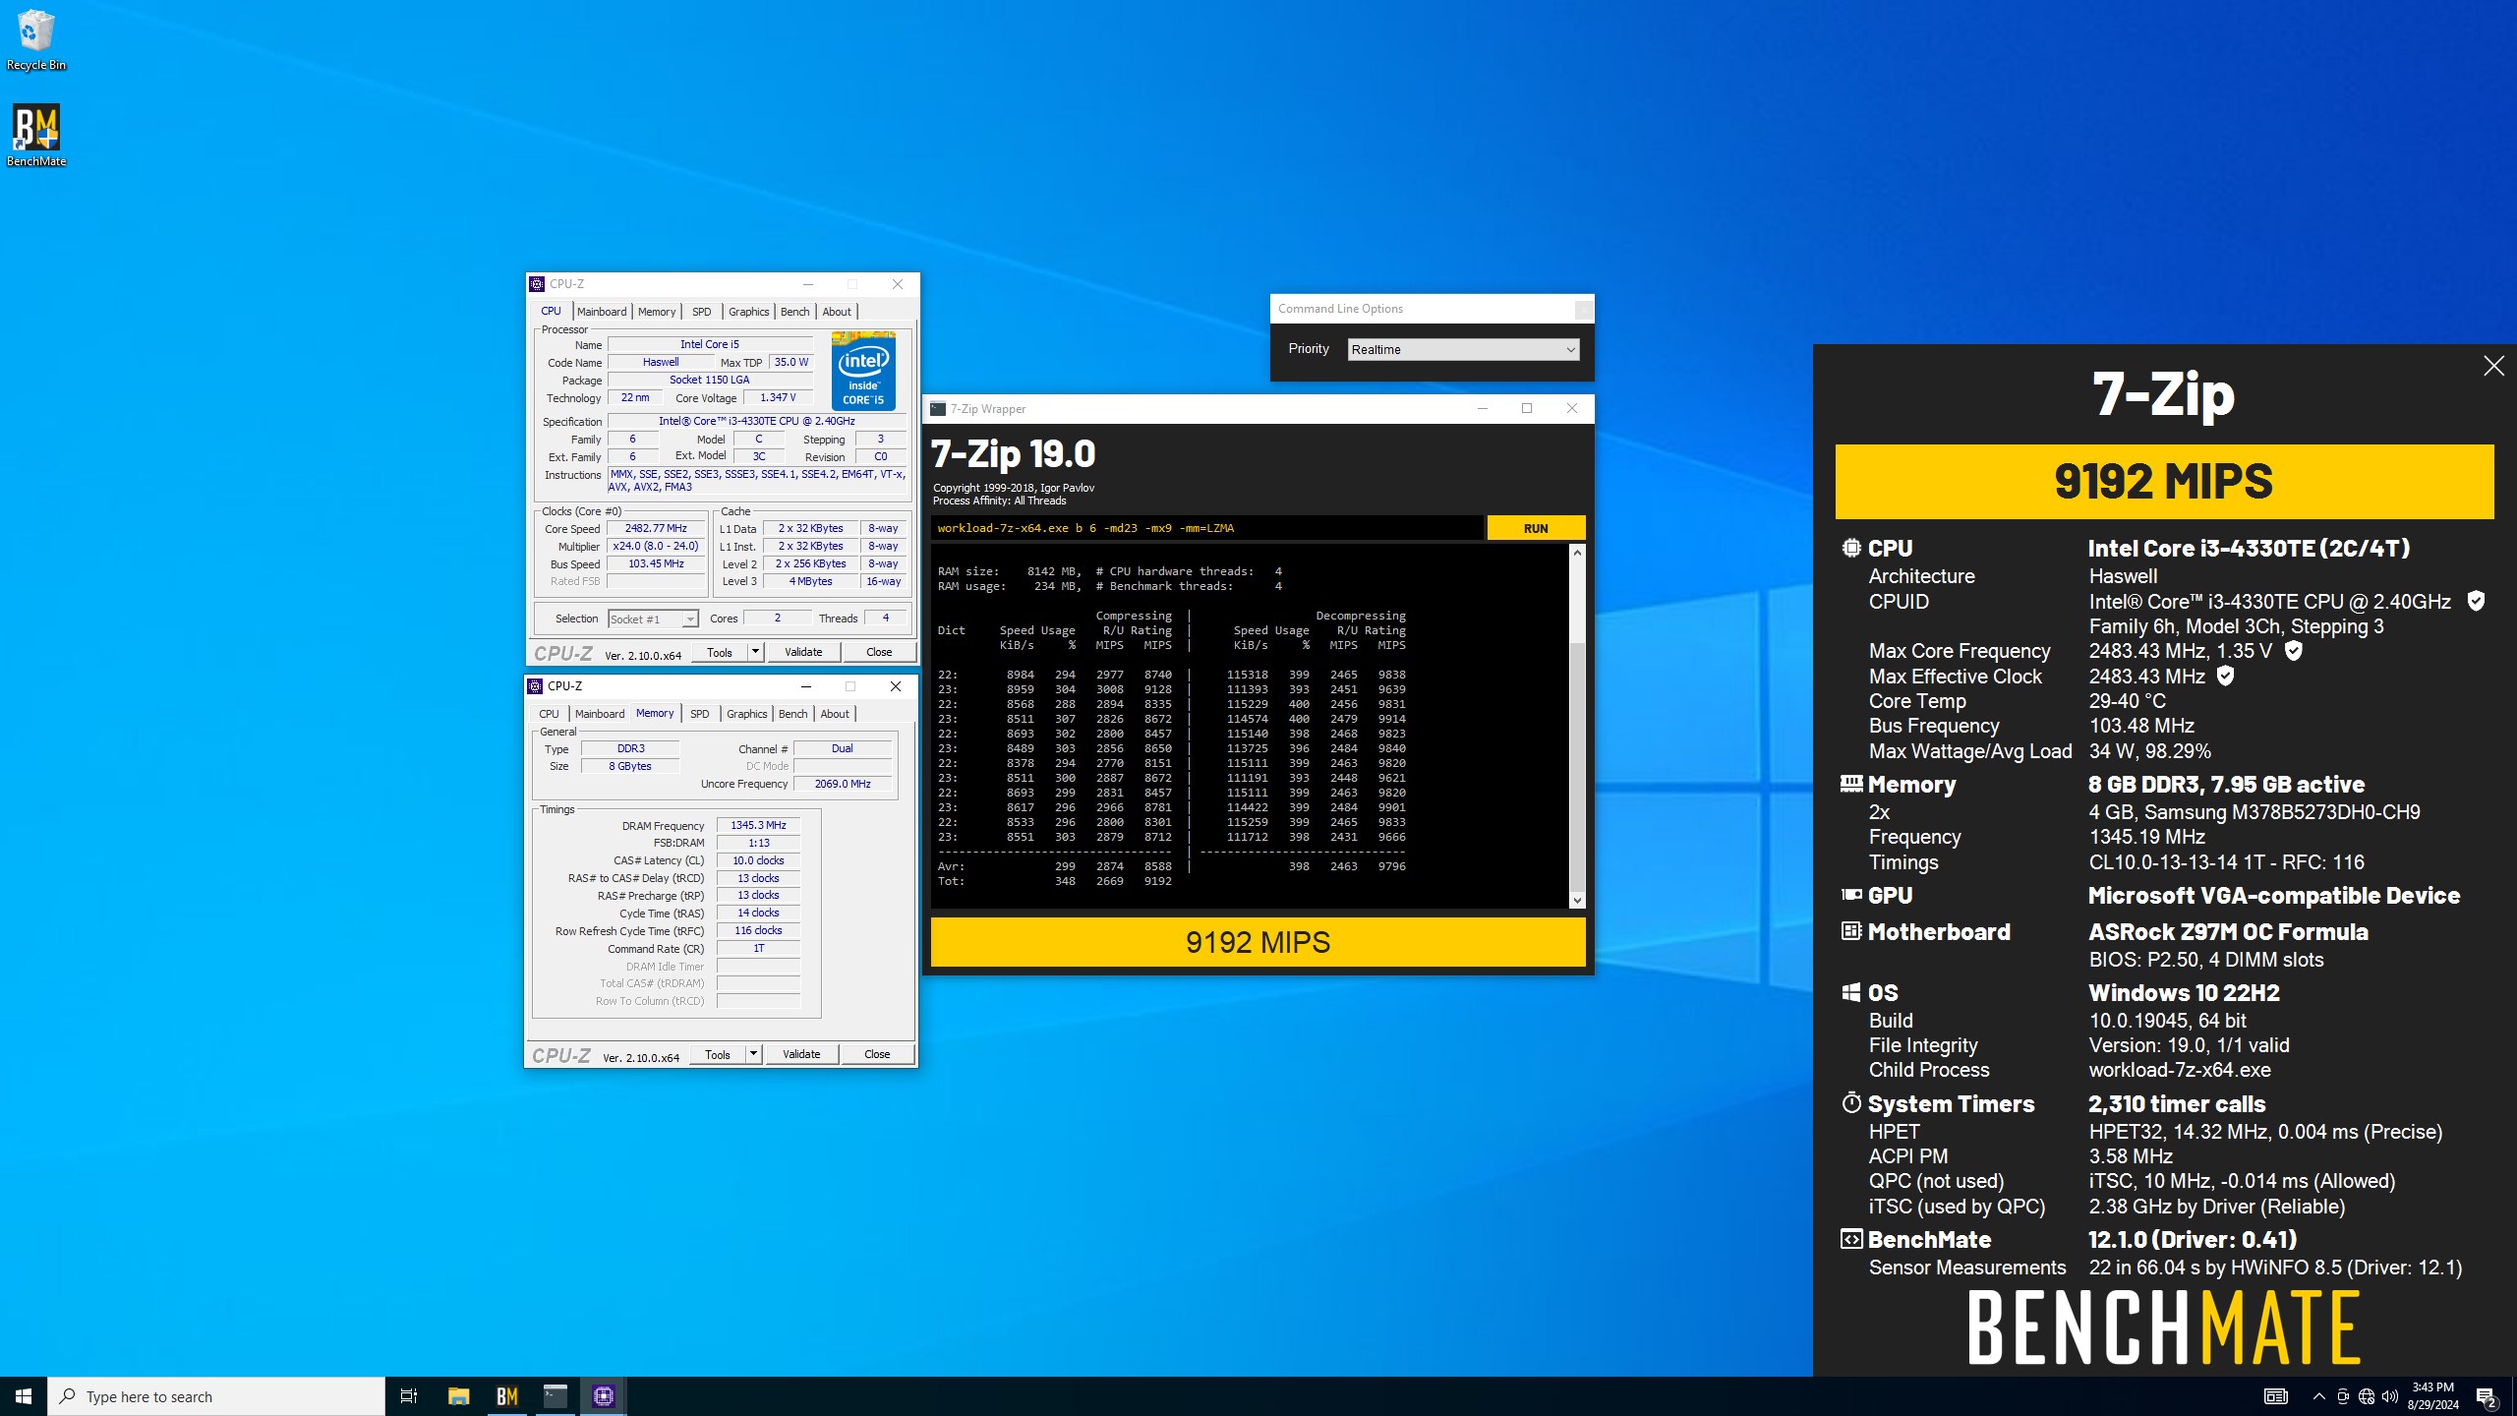The height and width of the screenshot is (1416, 2517).
Task: Click Tools button in upper CPU-Z window
Action: click(x=720, y=652)
